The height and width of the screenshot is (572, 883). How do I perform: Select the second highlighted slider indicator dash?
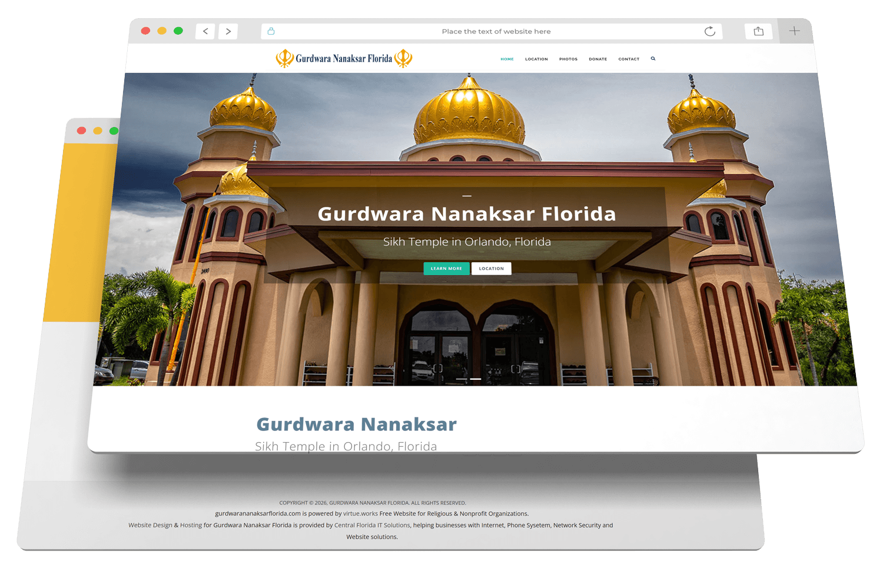[x=476, y=379]
